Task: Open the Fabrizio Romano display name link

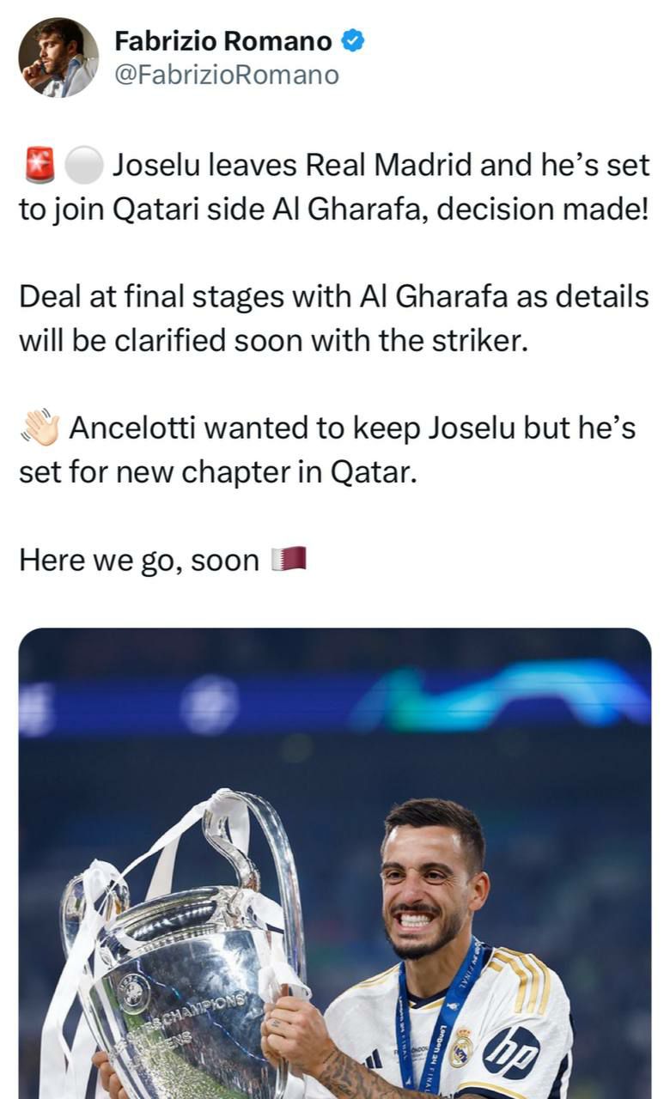Action: pos(223,40)
